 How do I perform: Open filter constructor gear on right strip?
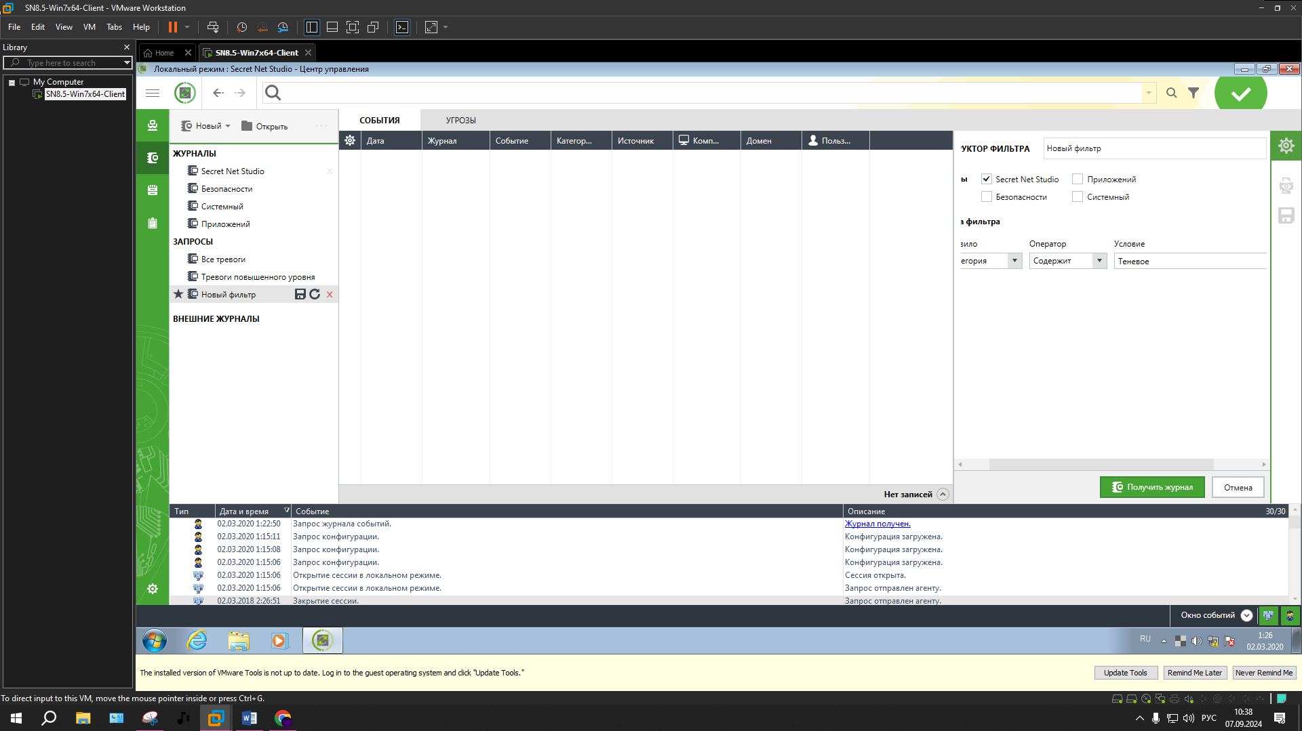(1286, 146)
